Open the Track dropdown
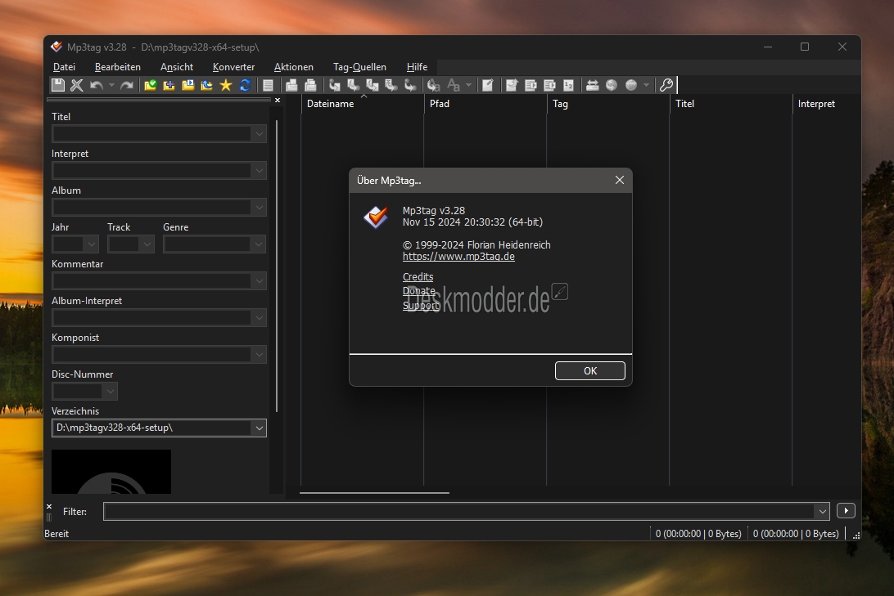 click(x=147, y=244)
